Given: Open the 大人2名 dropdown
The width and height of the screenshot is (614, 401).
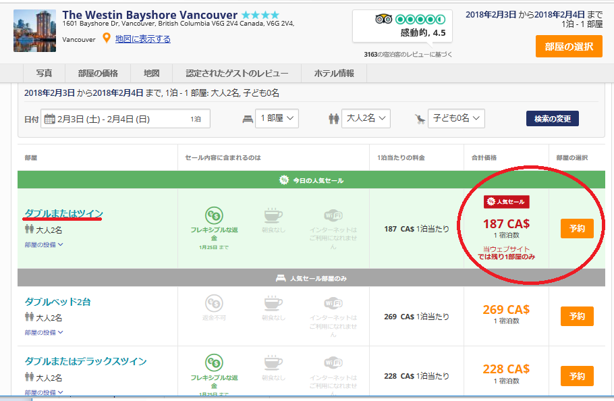Looking at the screenshot, I should coord(366,118).
